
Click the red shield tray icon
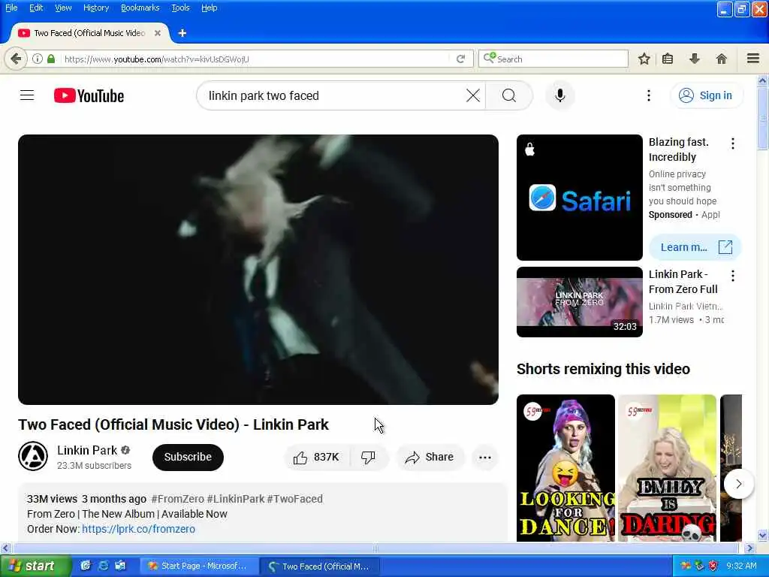[713, 566]
